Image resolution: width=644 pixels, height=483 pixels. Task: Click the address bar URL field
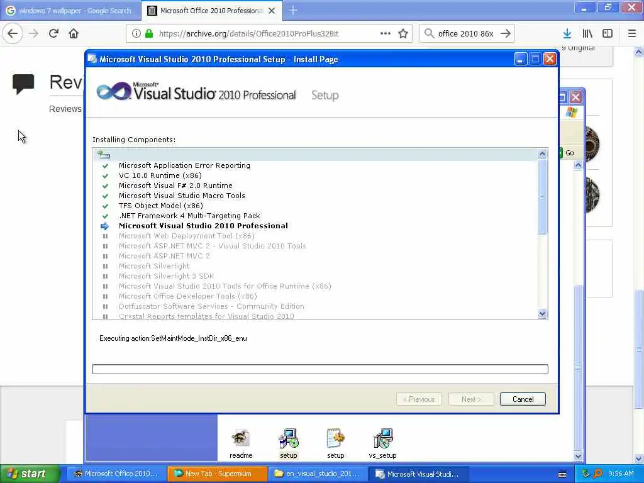click(x=269, y=34)
